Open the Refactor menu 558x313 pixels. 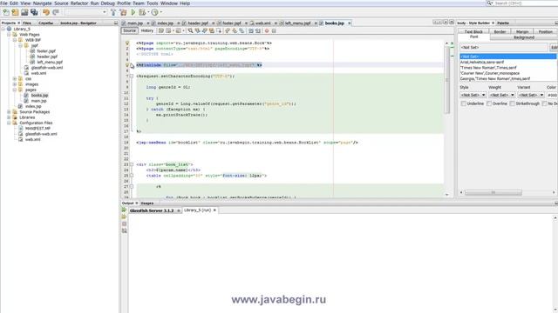click(79, 3)
